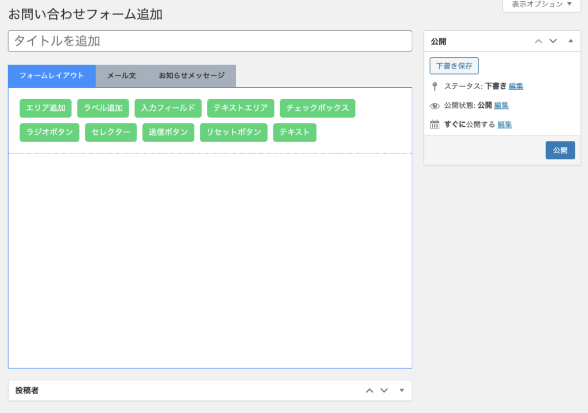Move 公開 panel down with chevron

[x=553, y=41]
